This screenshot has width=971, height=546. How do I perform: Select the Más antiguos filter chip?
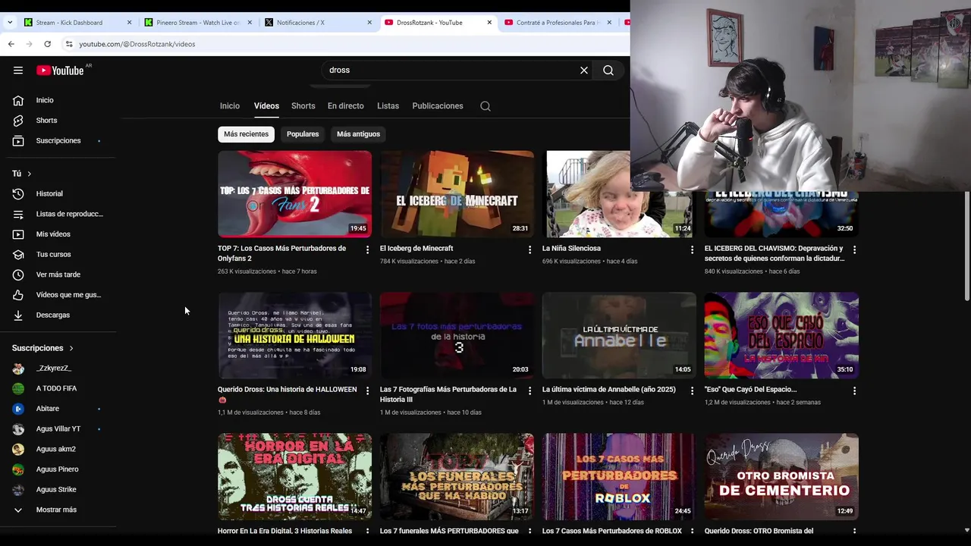[x=358, y=134]
